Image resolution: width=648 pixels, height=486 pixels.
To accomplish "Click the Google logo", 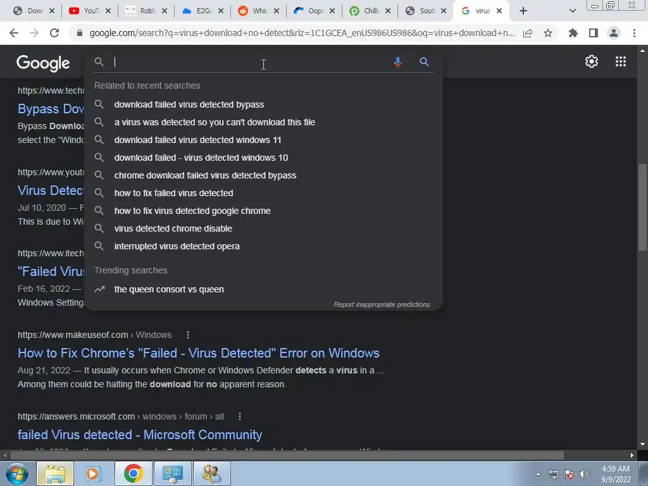I will point(43,63).
